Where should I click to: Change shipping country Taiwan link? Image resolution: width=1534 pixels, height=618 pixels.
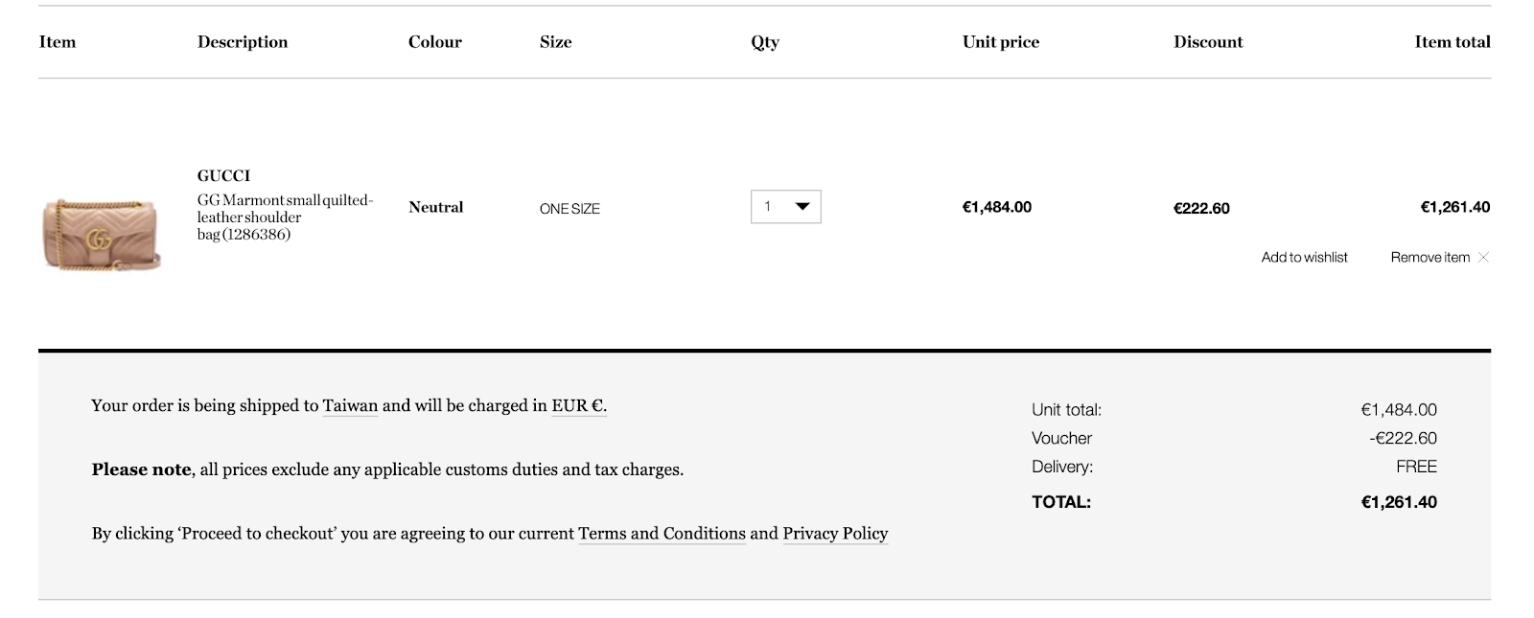tap(350, 405)
